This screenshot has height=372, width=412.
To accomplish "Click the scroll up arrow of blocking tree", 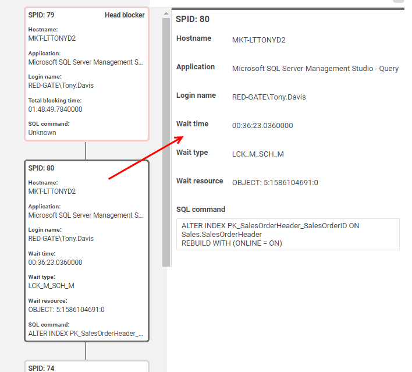I will 166,13.
